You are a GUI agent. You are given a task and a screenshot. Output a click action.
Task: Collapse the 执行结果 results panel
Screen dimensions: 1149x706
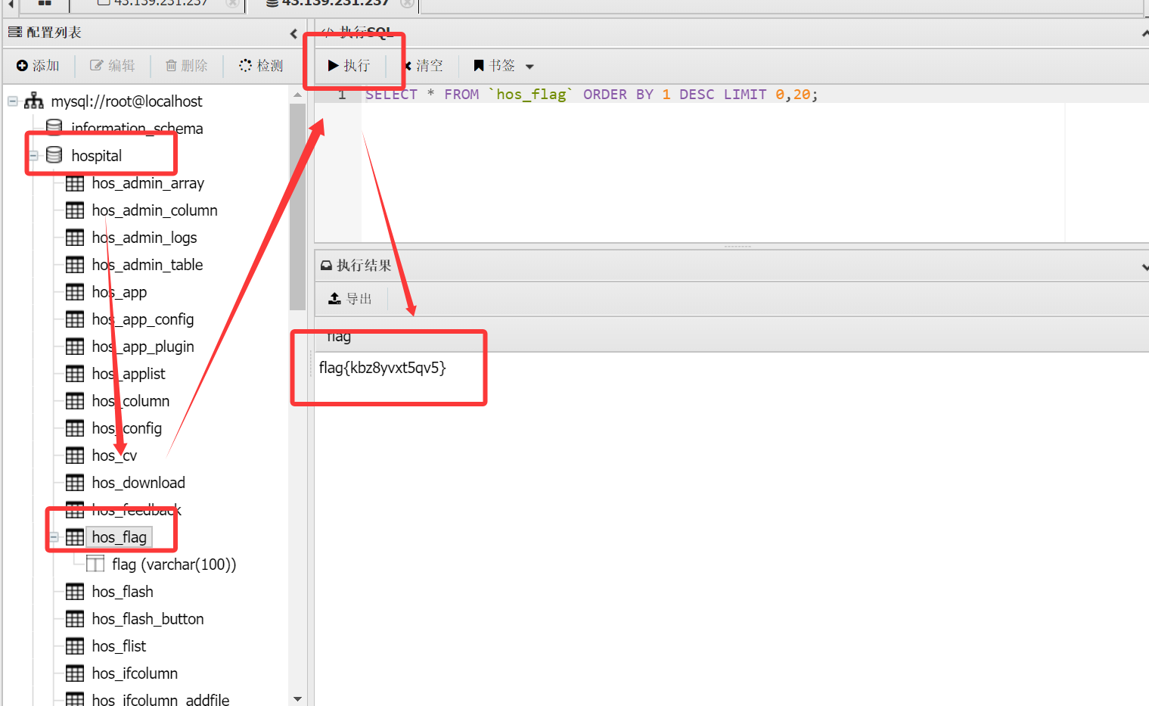(x=1144, y=266)
